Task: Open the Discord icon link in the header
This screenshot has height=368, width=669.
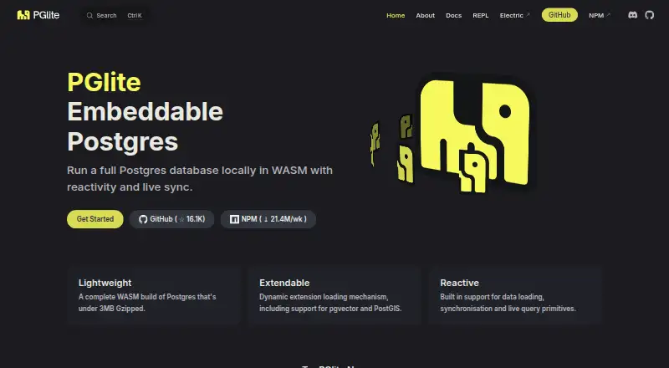Action: (633, 15)
